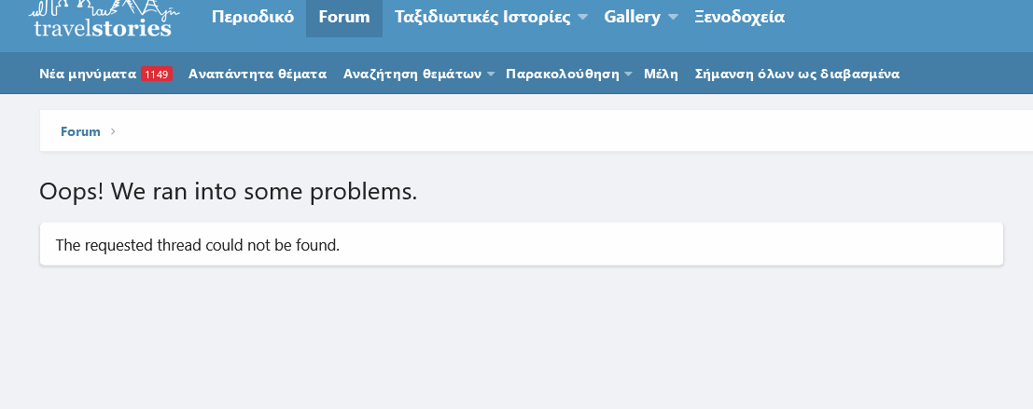The width and height of the screenshot is (1033, 409).
Task: Open the Gallery page
Action: click(632, 17)
